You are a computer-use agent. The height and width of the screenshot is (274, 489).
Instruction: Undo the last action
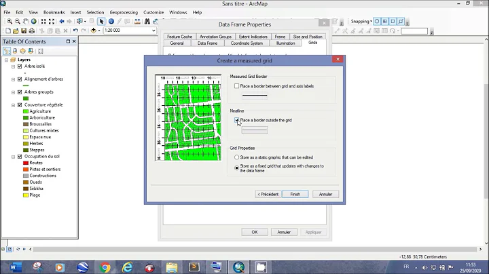tap(75, 31)
